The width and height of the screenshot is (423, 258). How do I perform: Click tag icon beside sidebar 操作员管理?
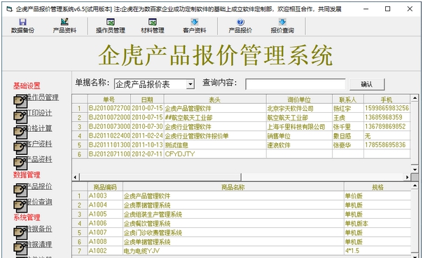point(20,102)
